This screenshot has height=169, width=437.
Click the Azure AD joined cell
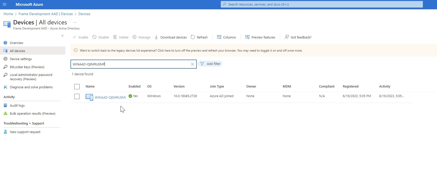coord(222,96)
